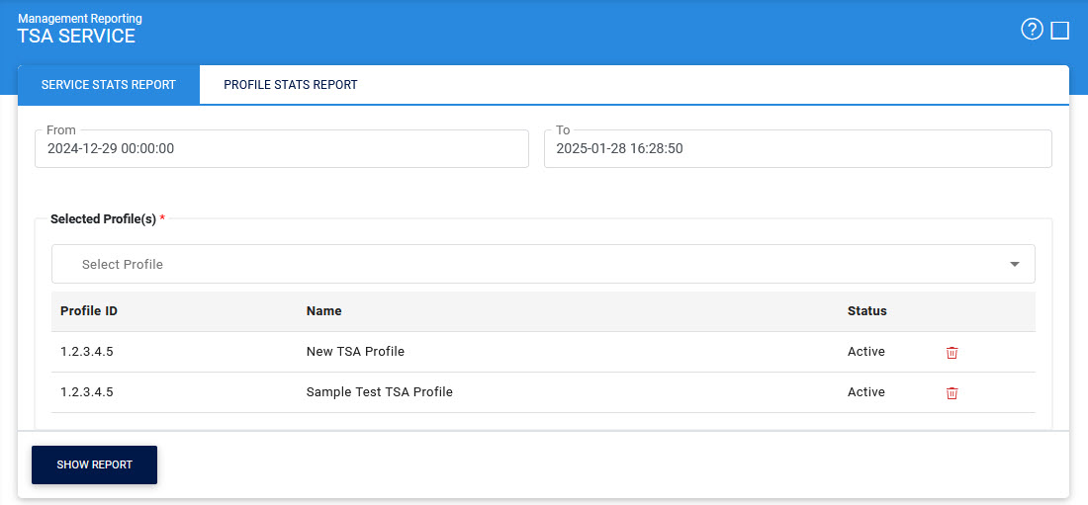Select the Sample Test TSA Profile name

coord(379,392)
